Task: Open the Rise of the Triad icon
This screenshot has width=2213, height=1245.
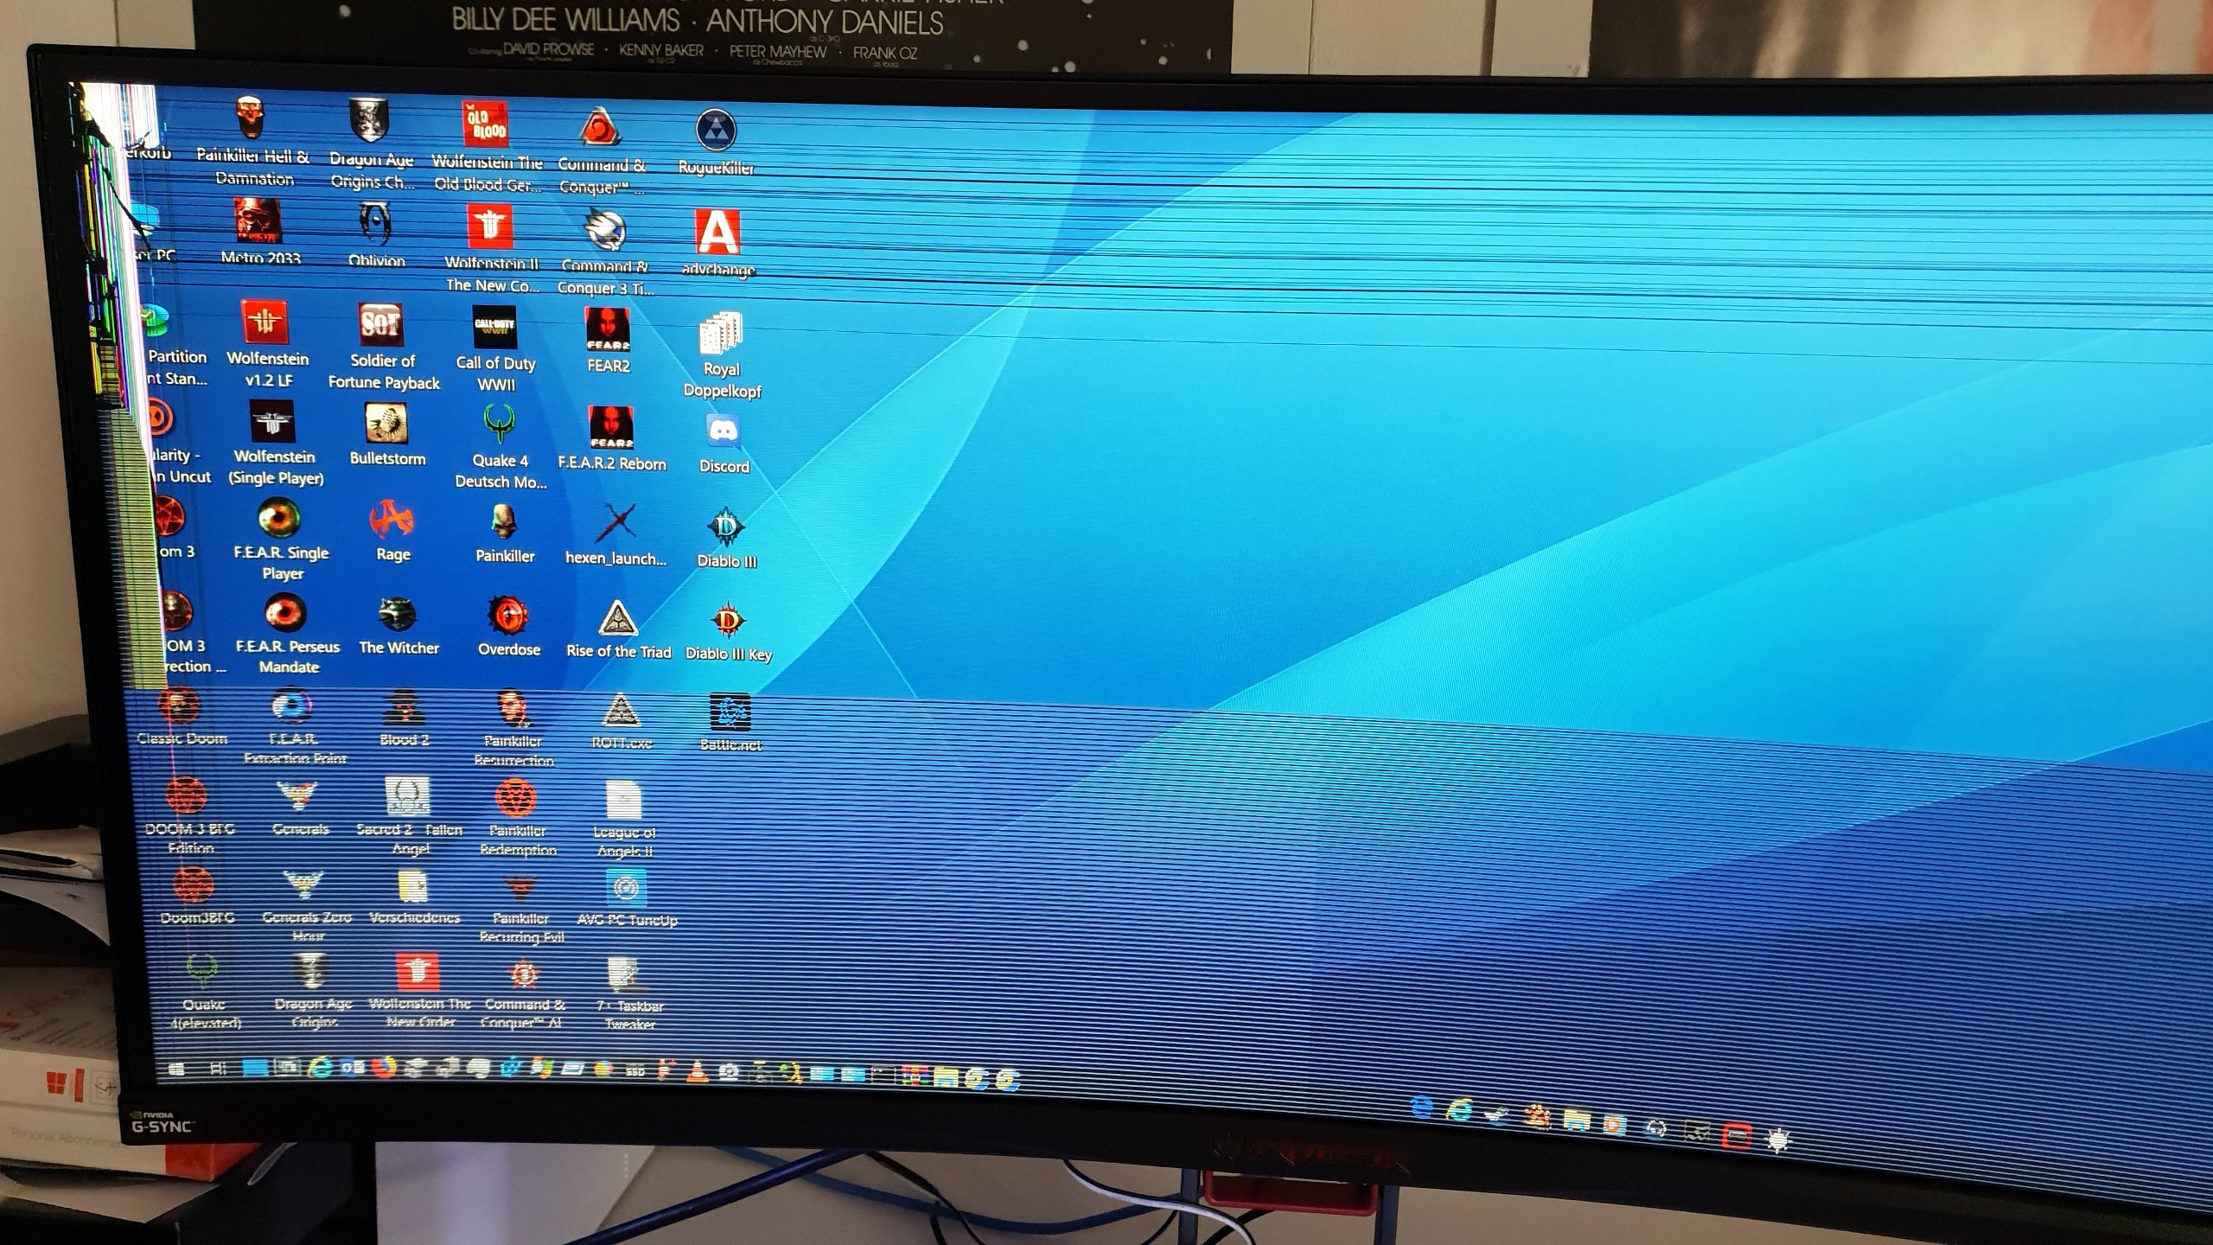Action: (617, 619)
